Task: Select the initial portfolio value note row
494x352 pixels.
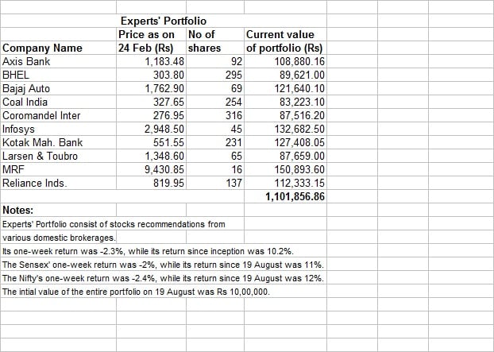Action: pyautogui.click(x=136, y=292)
